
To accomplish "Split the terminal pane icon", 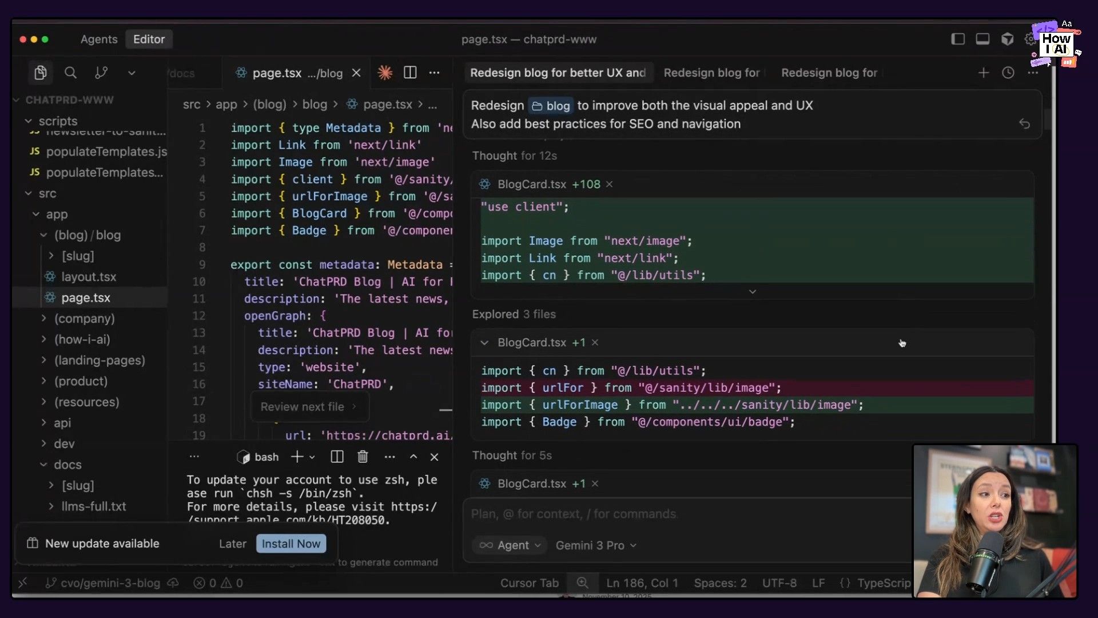I will tap(337, 457).
